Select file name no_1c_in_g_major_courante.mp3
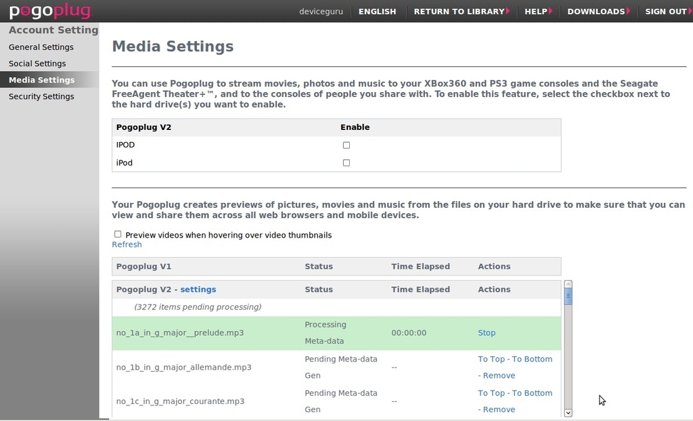This screenshot has width=693, height=421. [180, 401]
